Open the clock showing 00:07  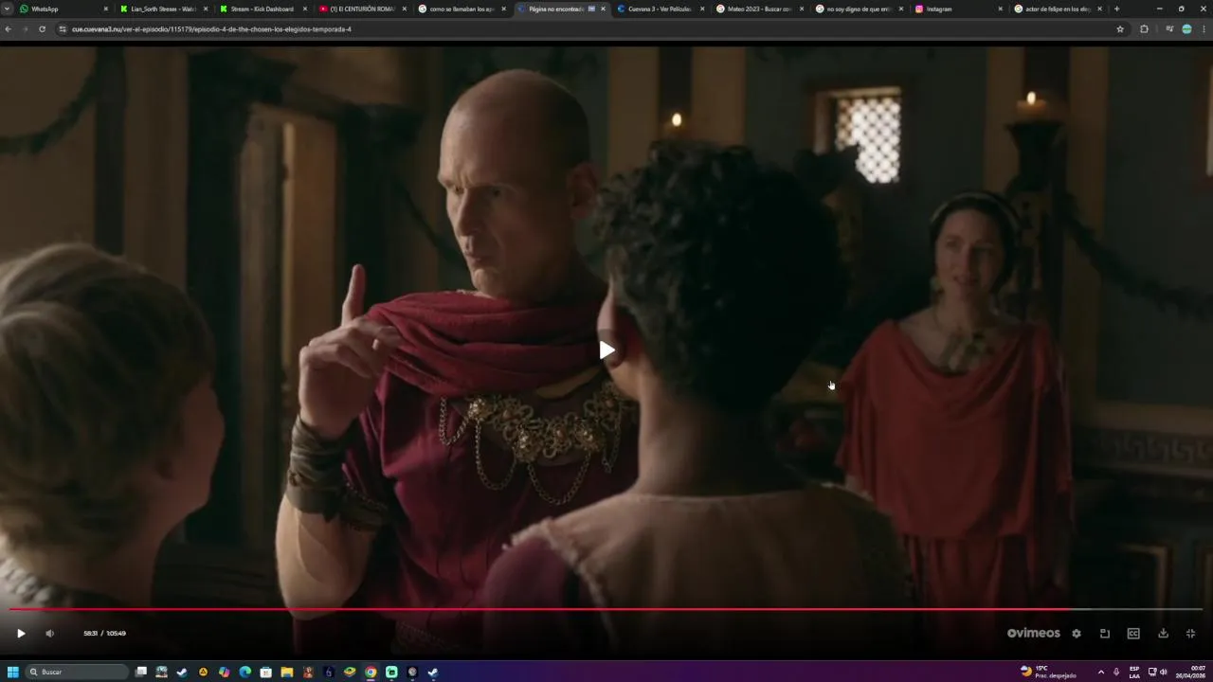point(1191,672)
